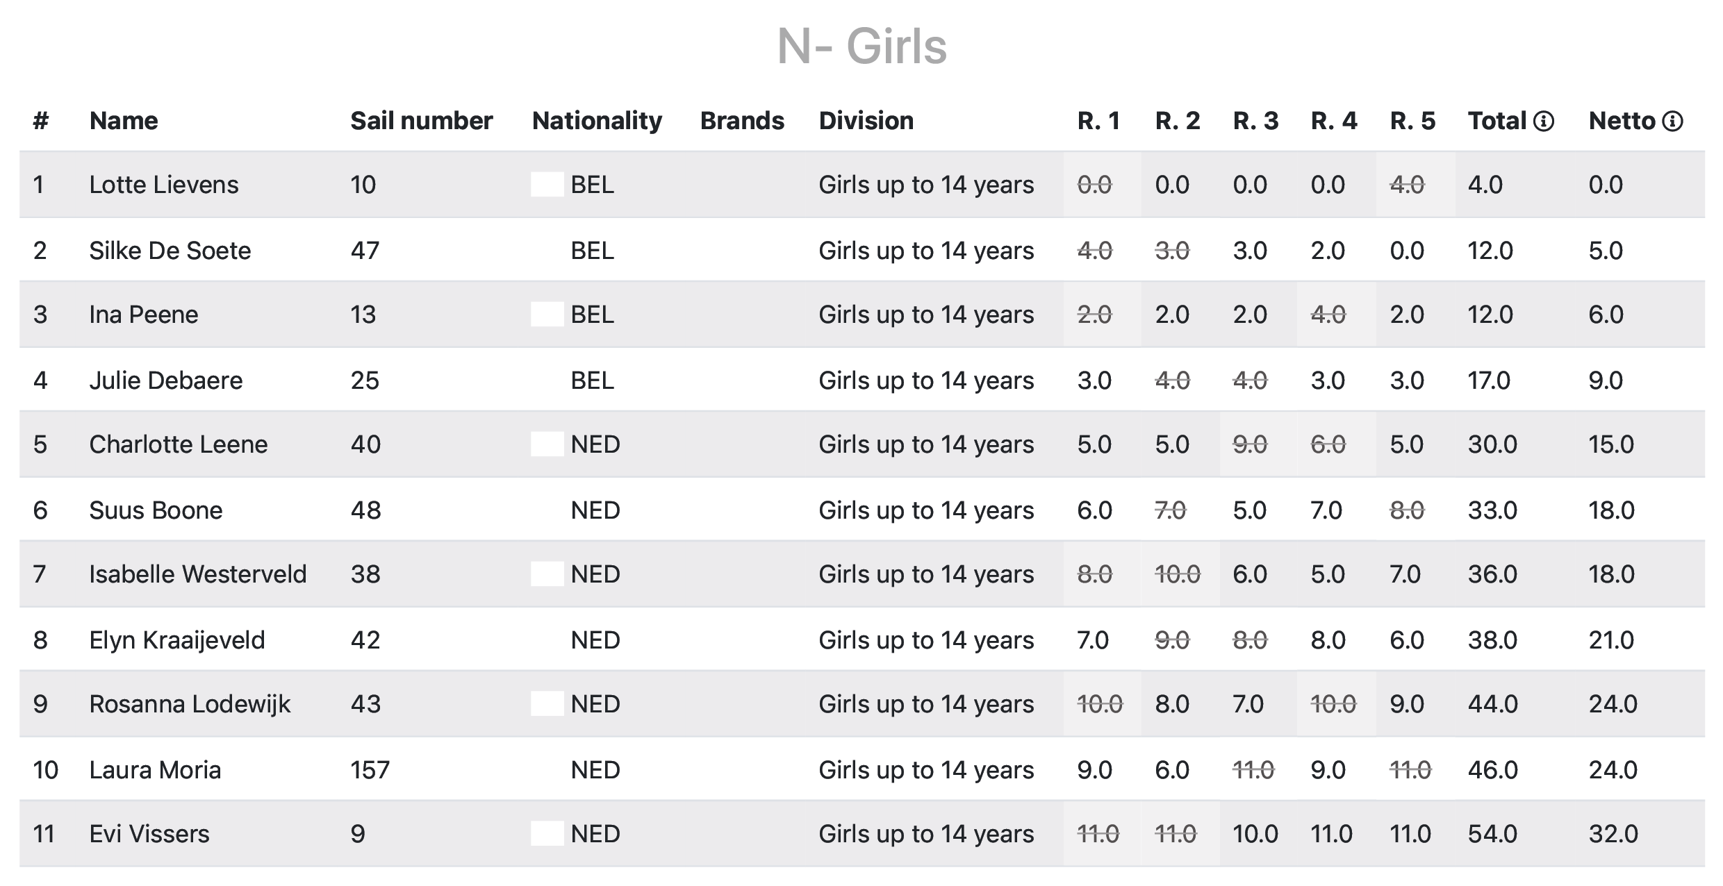Select the name Ina Peene
The image size is (1723, 886).
pos(144,315)
